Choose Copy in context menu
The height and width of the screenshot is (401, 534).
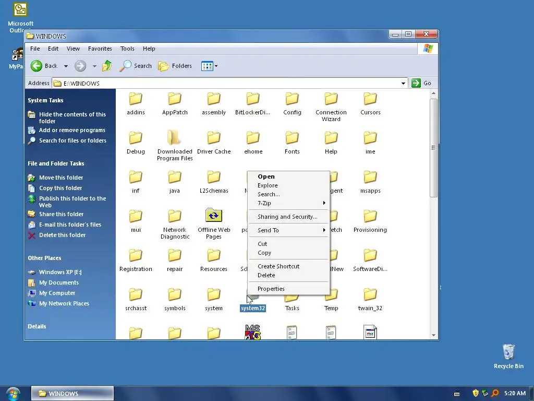pyautogui.click(x=289, y=253)
